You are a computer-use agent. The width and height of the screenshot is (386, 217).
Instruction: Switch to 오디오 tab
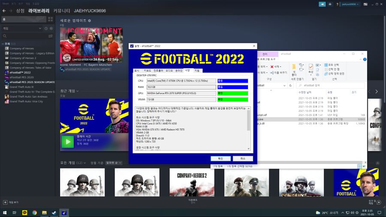click(x=169, y=71)
